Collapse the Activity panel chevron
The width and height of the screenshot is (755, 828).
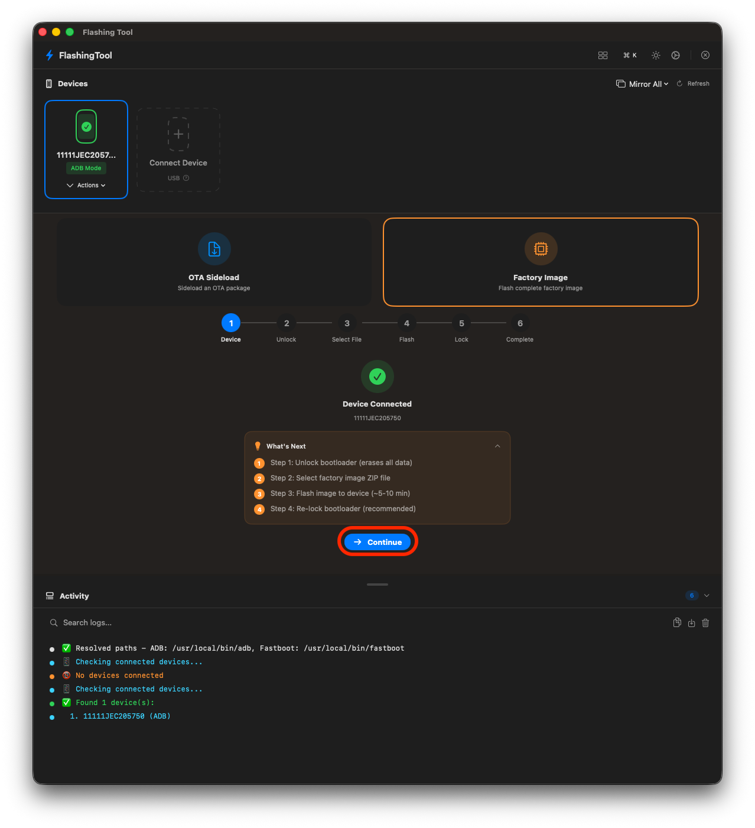[x=707, y=596]
